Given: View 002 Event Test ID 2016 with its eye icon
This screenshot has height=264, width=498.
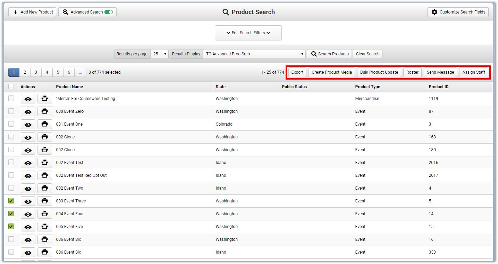Looking at the screenshot, I should point(28,163).
